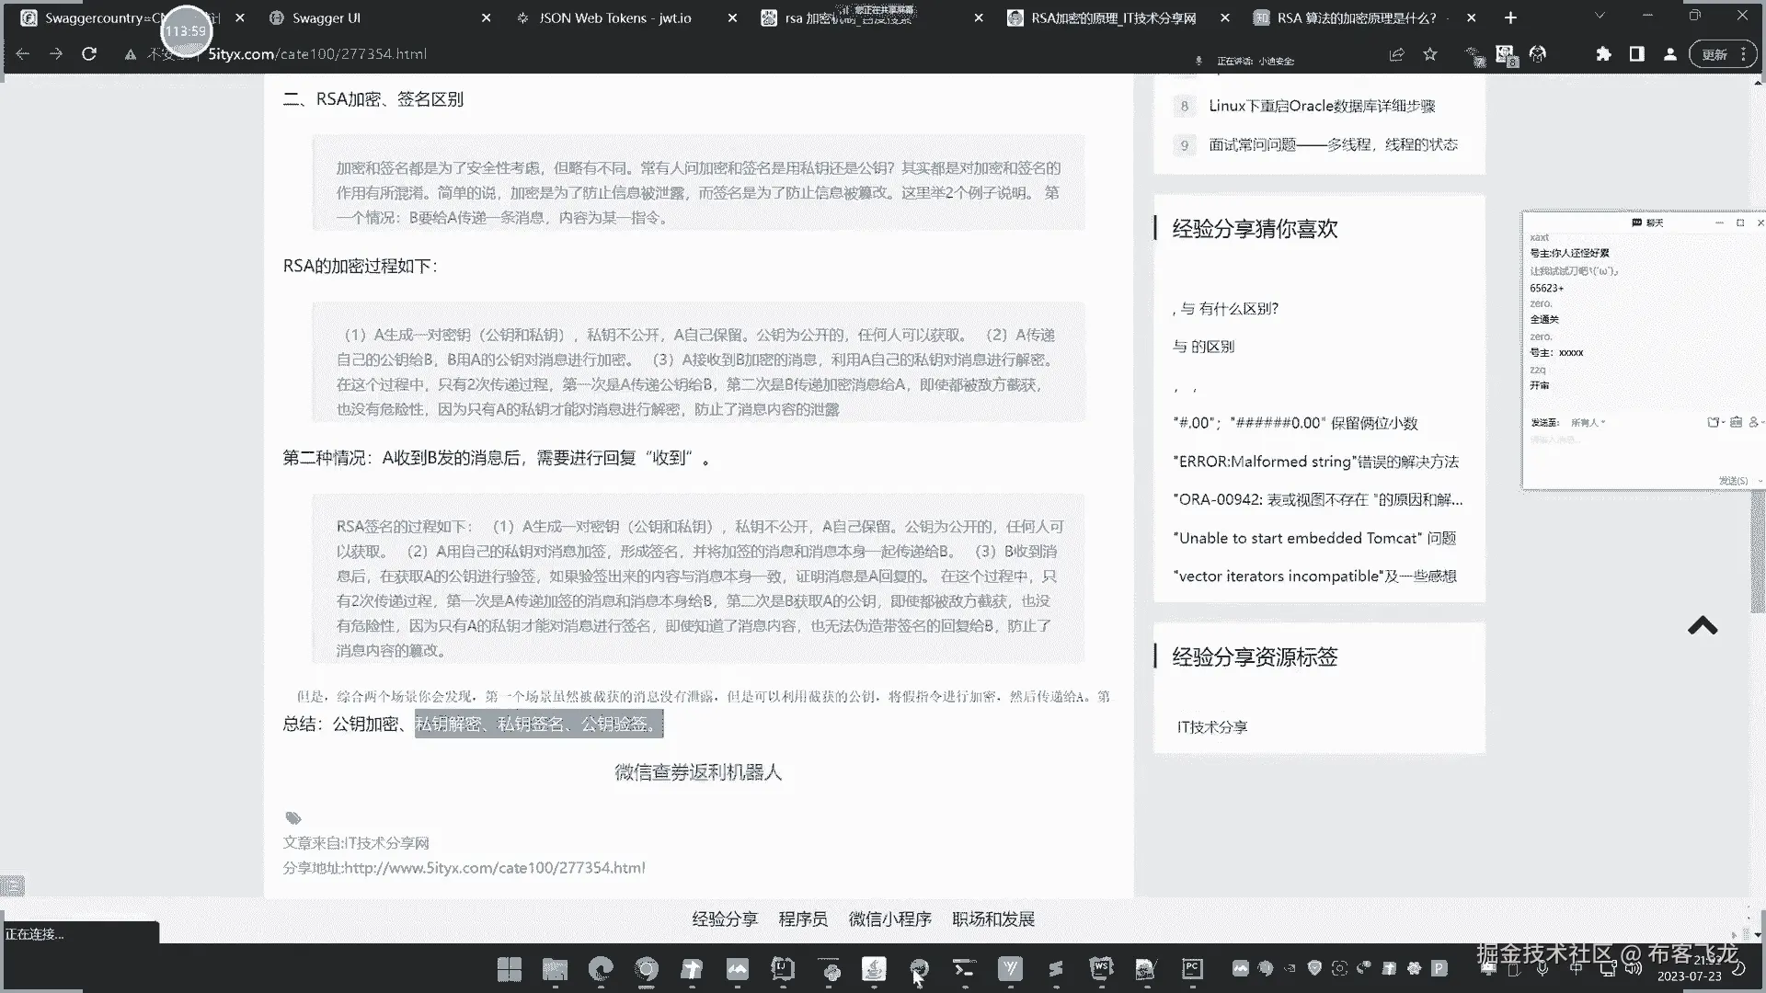
Task: Switch to the Swagger UI tab
Action: (326, 17)
